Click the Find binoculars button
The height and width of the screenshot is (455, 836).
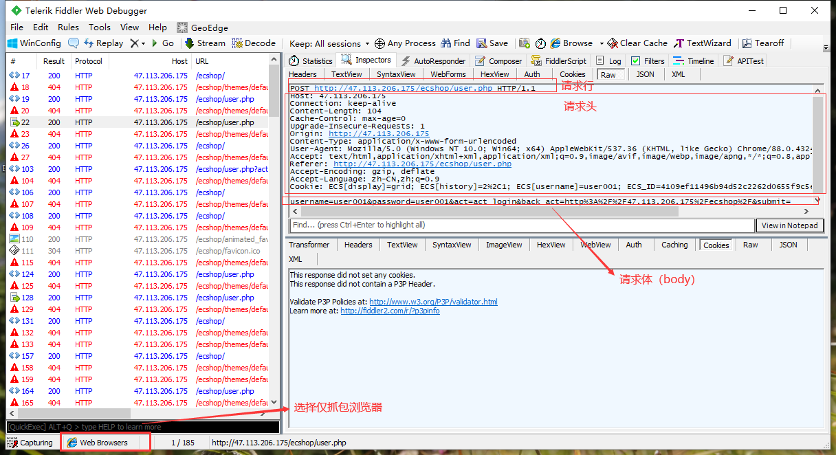tap(456, 43)
